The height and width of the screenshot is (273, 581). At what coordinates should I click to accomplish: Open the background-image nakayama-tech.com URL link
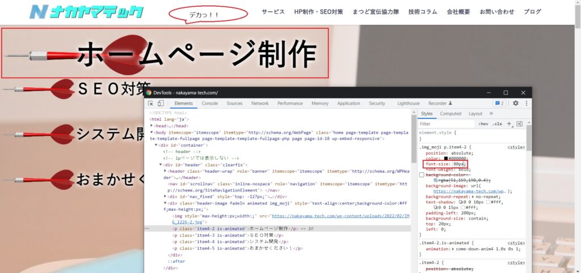coord(469,191)
